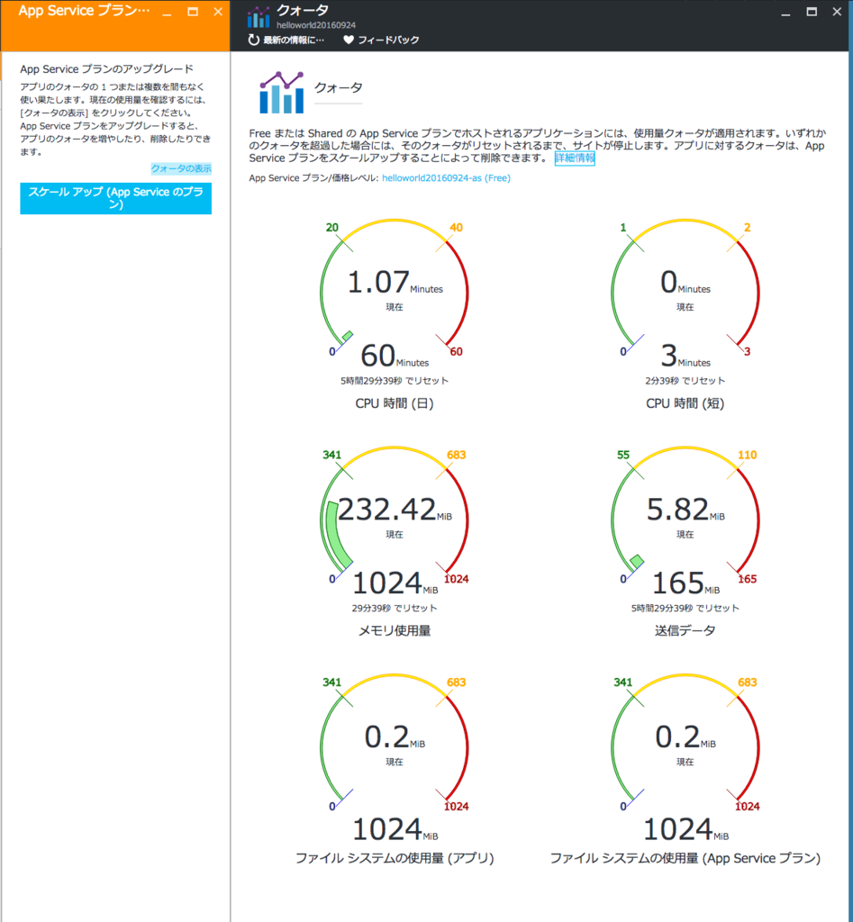This screenshot has height=922, width=853.
Task: Click クォータの表示 link
Action: coord(181,168)
